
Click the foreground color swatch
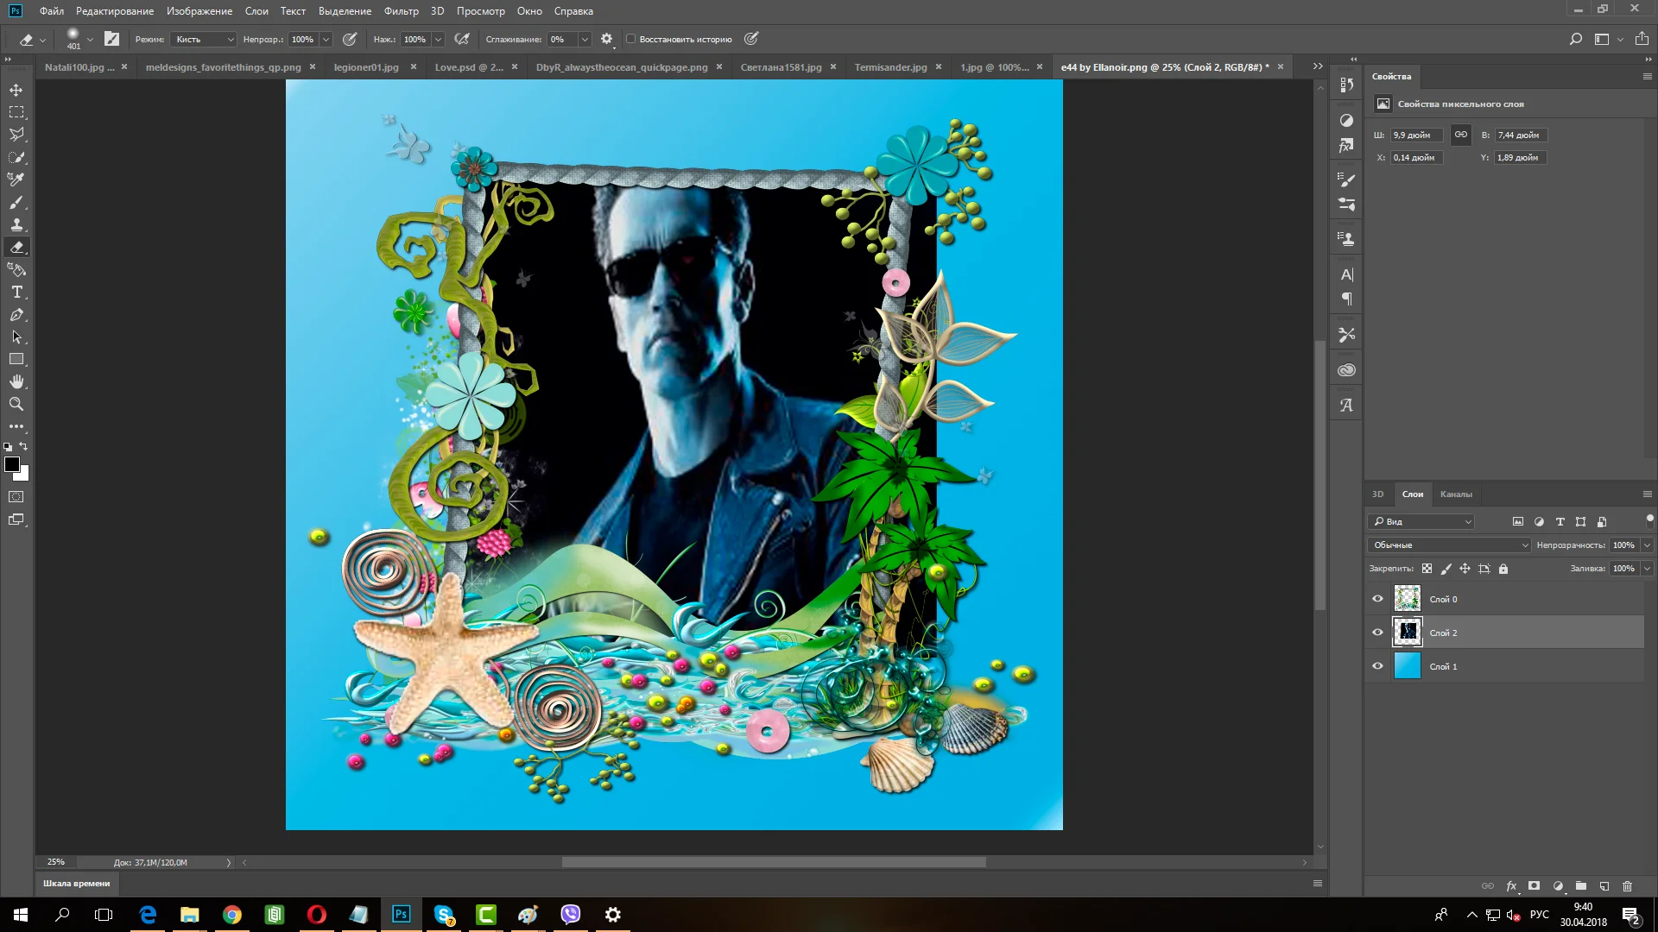pos(11,464)
